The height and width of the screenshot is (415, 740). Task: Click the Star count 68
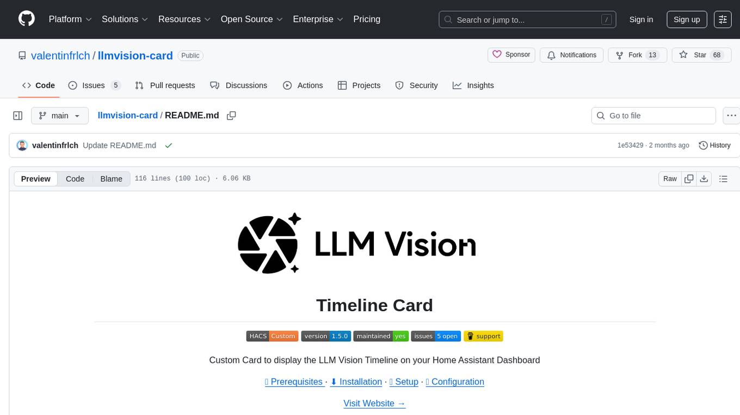point(717,55)
